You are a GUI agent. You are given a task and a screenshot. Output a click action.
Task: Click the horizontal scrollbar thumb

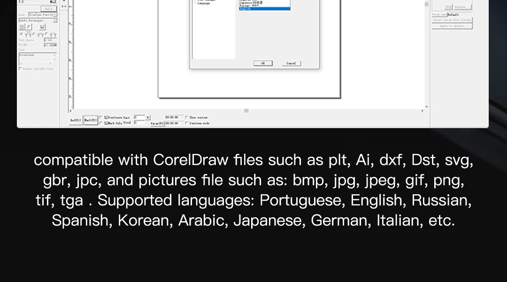246,111
